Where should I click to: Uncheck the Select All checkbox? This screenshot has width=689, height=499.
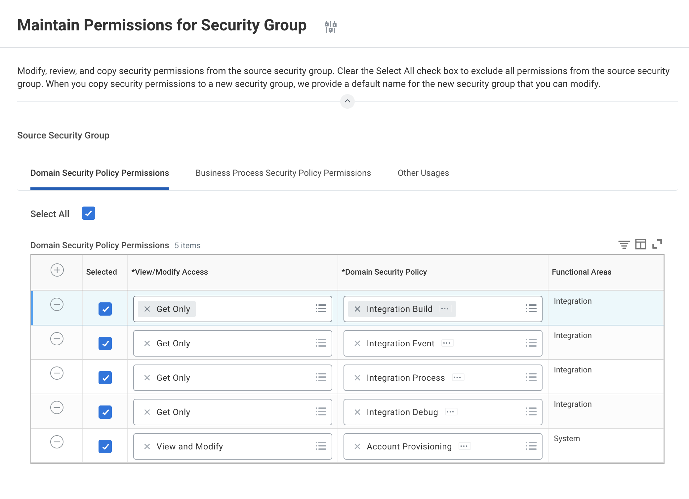point(88,213)
